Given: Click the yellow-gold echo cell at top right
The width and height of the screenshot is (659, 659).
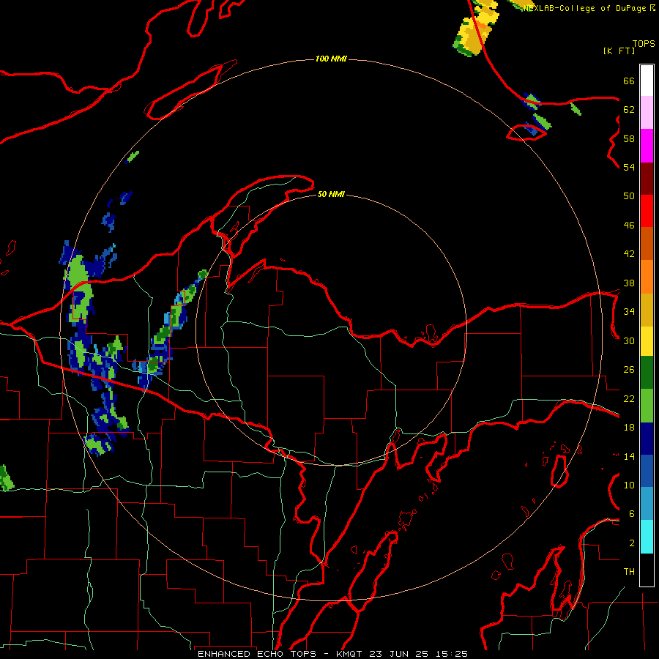Looking at the screenshot, I should 477,29.
